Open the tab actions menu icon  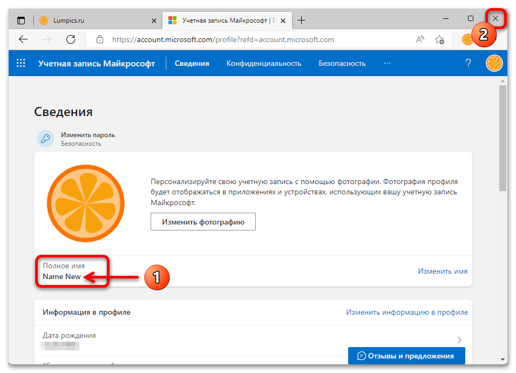pos(21,21)
